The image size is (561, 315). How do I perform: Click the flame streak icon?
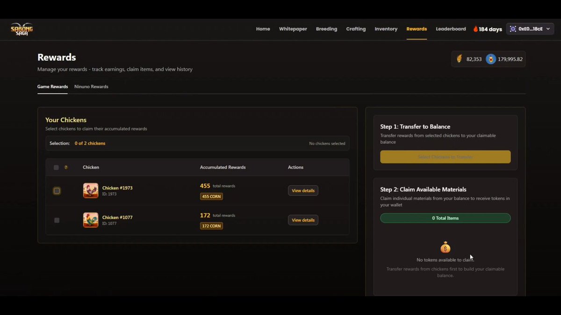pyautogui.click(x=475, y=29)
